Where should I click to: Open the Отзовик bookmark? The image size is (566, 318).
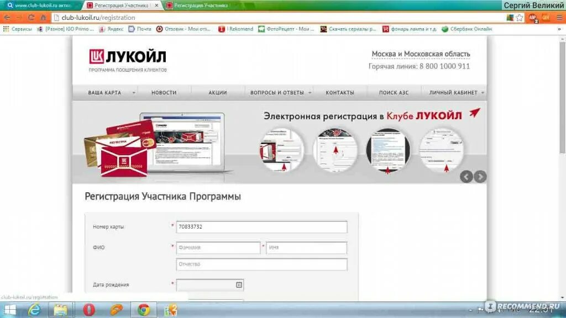coord(184,29)
